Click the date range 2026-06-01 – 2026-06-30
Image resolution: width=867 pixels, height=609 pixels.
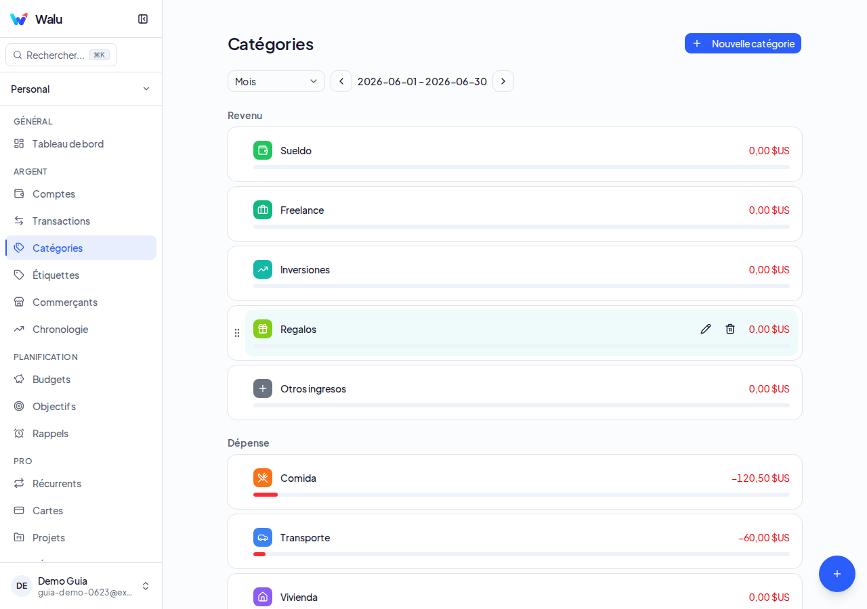[422, 81]
